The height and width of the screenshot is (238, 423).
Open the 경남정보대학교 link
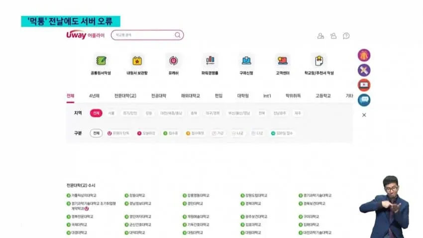tap(140, 204)
